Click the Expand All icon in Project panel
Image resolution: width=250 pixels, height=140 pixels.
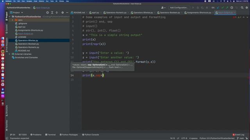(52, 12)
